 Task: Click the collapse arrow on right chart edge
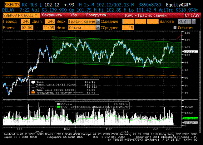[200, 82]
